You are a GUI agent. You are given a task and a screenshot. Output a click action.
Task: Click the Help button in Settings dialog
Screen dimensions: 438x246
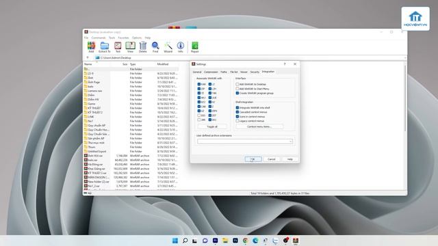[x=289, y=159]
